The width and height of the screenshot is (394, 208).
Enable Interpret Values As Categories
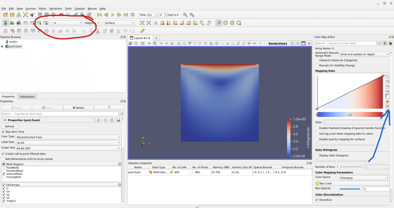[317, 60]
